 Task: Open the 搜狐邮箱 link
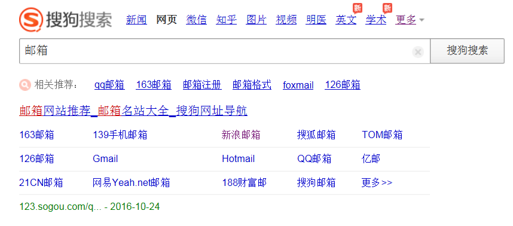[316, 135]
